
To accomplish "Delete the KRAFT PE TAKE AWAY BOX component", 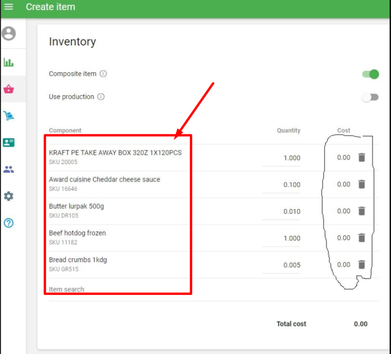I will [362, 157].
